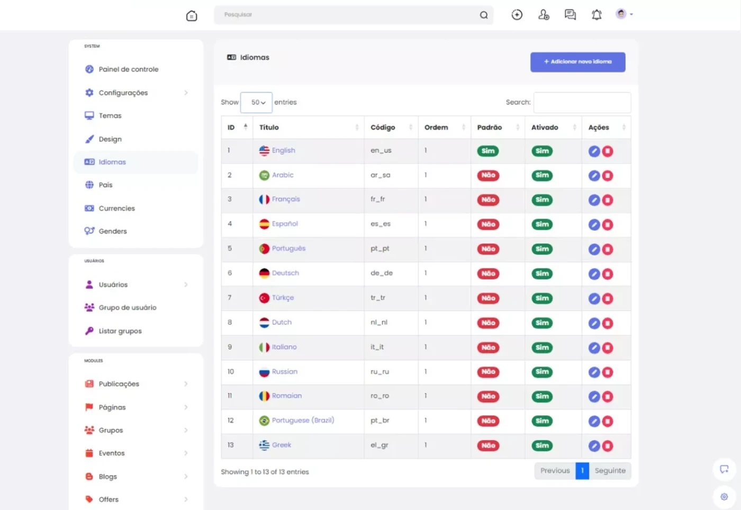Click the home icon in top bar
Image resolution: width=741 pixels, height=510 pixels.
192,15
